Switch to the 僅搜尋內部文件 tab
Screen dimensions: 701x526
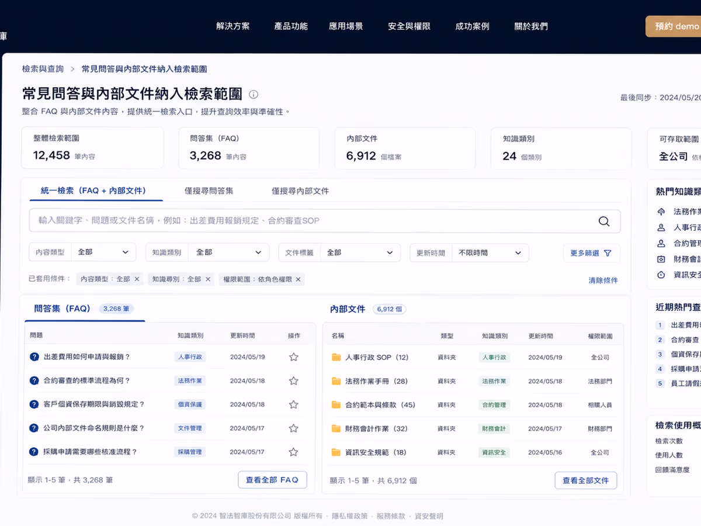click(300, 191)
